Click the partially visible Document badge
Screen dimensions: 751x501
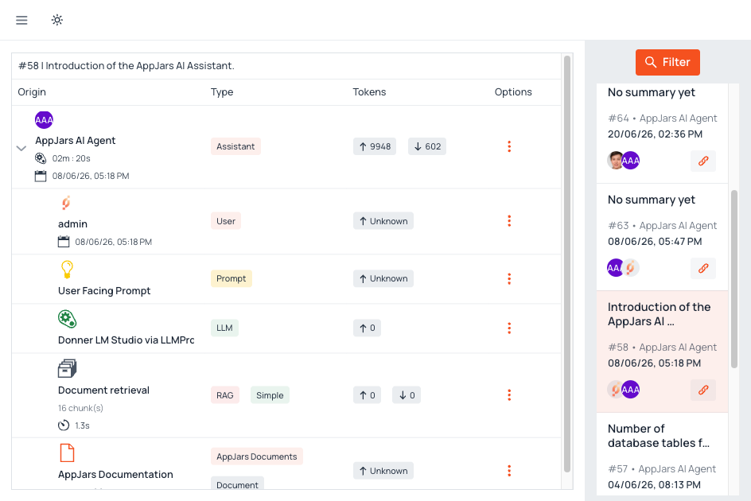(237, 483)
